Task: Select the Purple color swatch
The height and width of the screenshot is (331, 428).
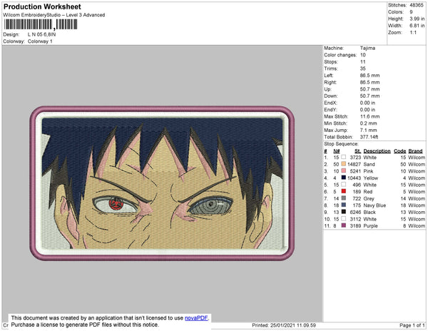Action: coord(343,225)
